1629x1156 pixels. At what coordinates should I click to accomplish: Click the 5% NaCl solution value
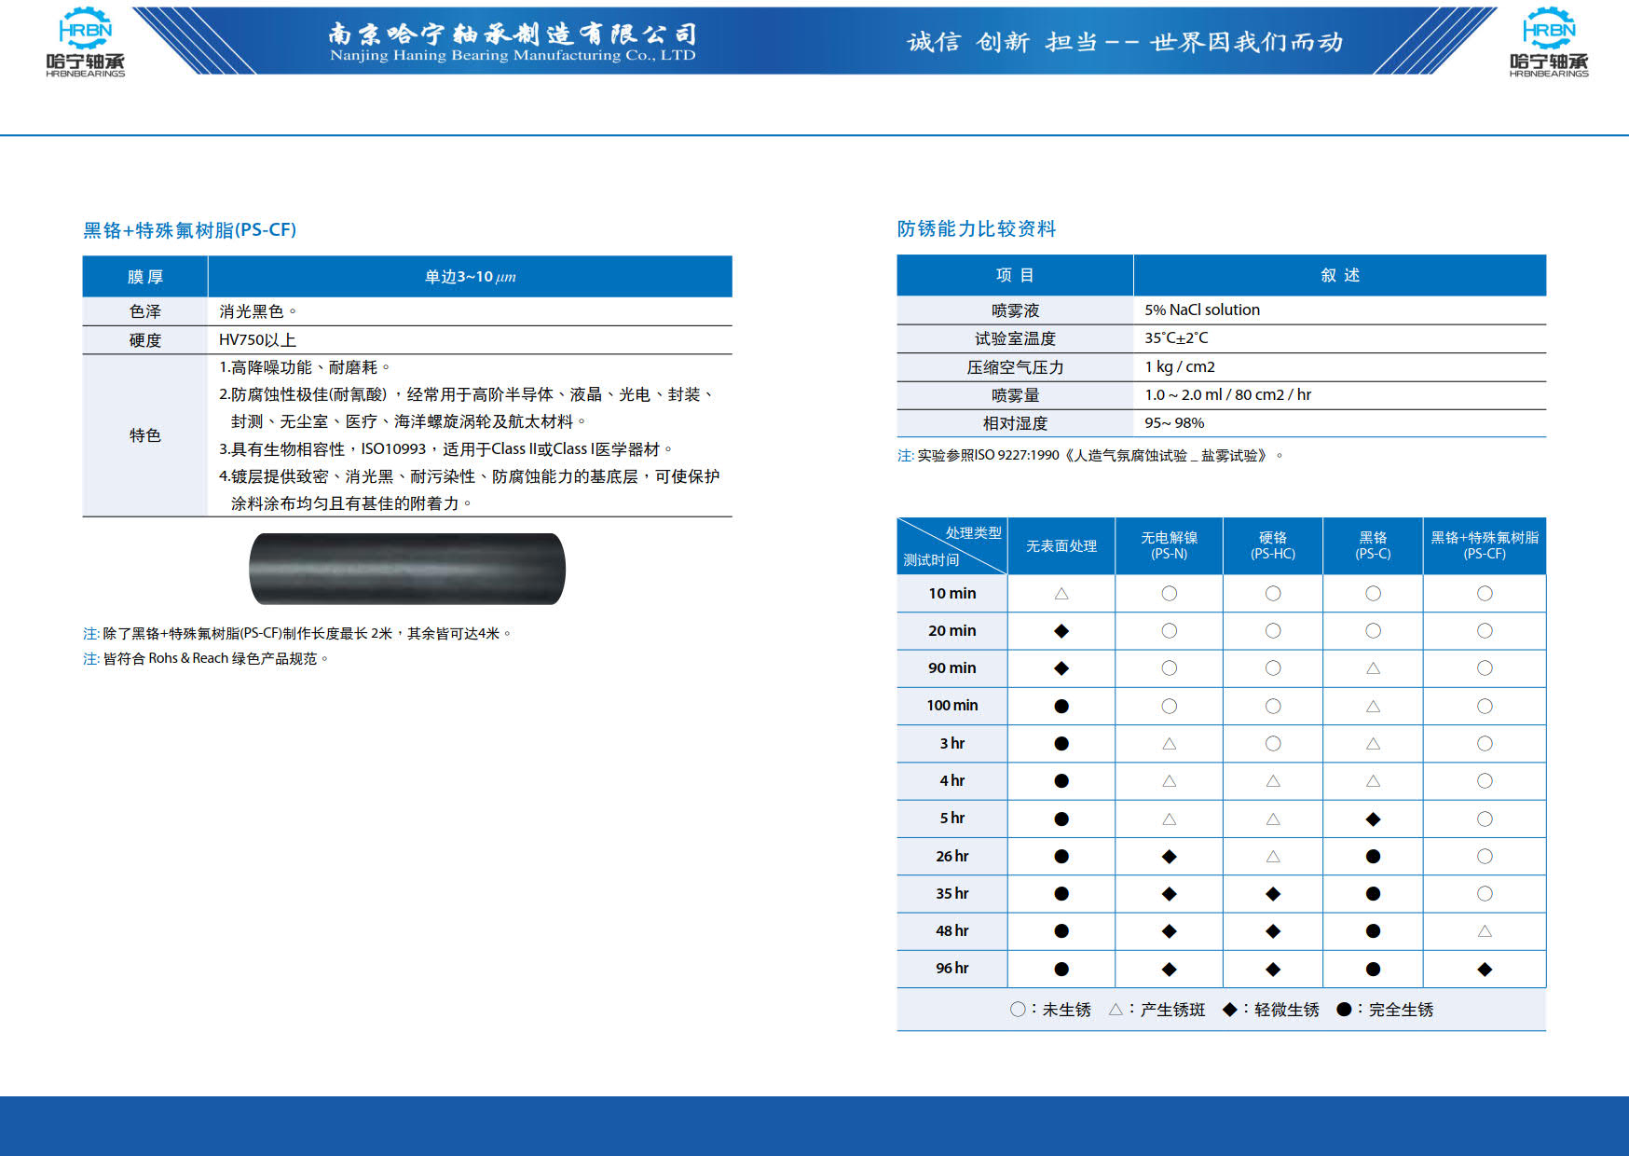pos(1202,310)
